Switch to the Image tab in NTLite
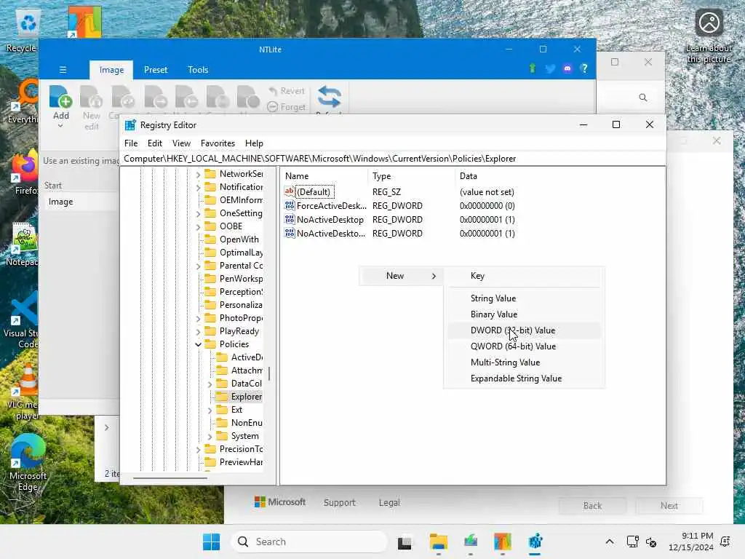This screenshot has height=559, width=745. pyautogui.click(x=111, y=70)
